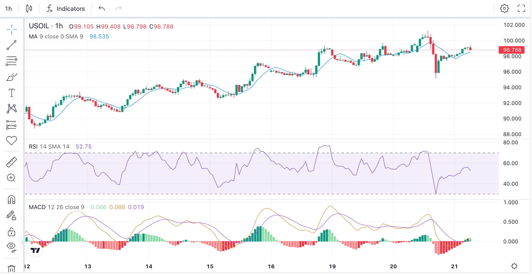Activate the zoom in tool

11,178
